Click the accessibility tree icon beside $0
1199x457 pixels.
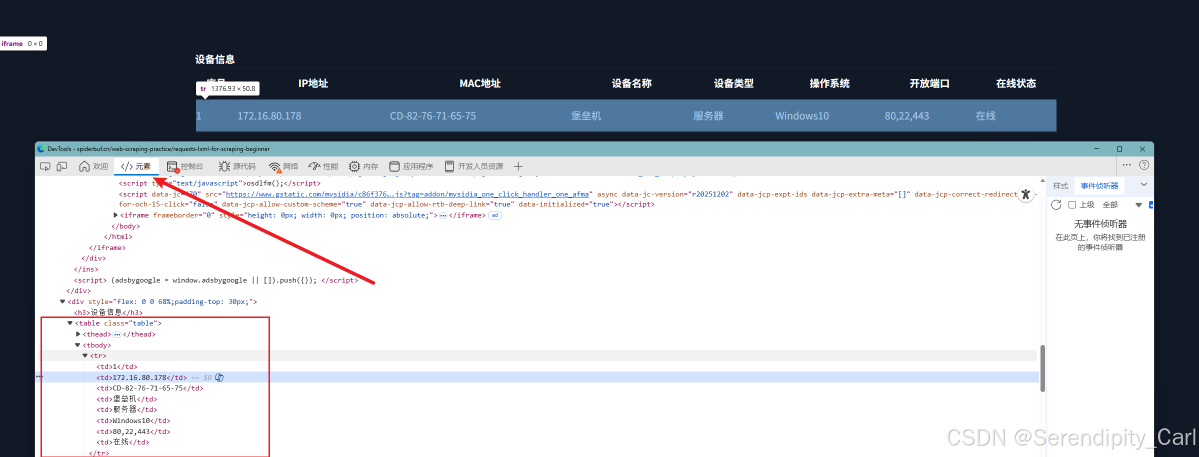click(219, 377)
